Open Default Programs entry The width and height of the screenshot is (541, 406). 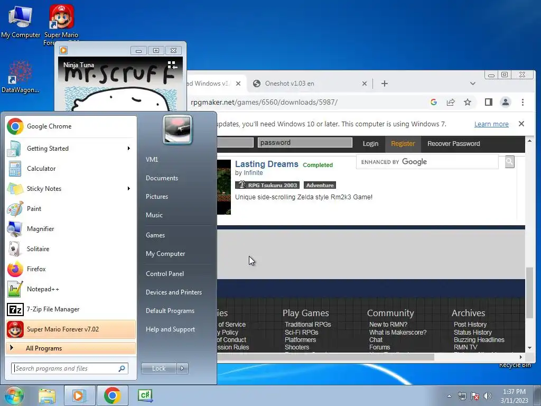[x=170, y=311]
